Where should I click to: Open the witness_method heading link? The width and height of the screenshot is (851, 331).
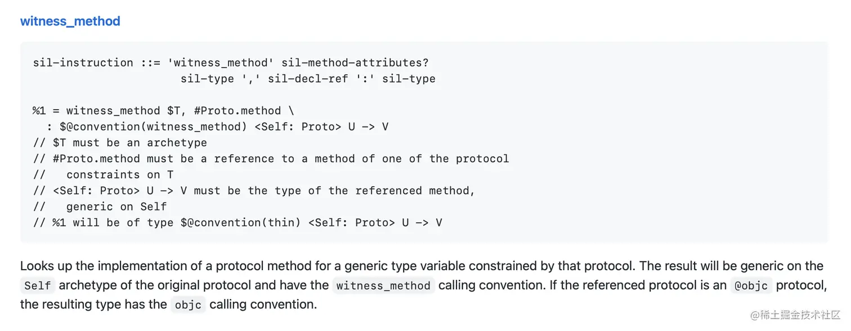pyautogui.click(x=70, y=21)
